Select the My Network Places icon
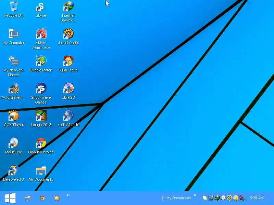This screenshot has width=274, height=205. [x=13, y=66]
